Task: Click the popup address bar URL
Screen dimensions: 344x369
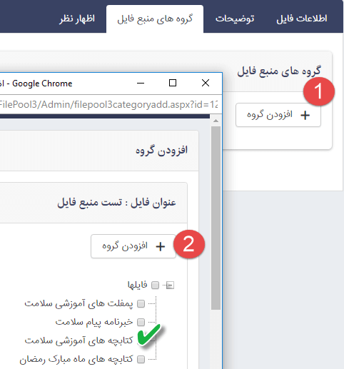Action: pyautogui.click(x=108, y=104)
